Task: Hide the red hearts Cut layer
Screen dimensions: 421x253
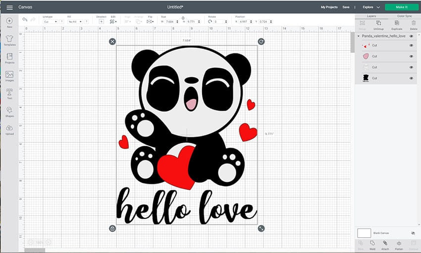Action: (x=411, y=45)
